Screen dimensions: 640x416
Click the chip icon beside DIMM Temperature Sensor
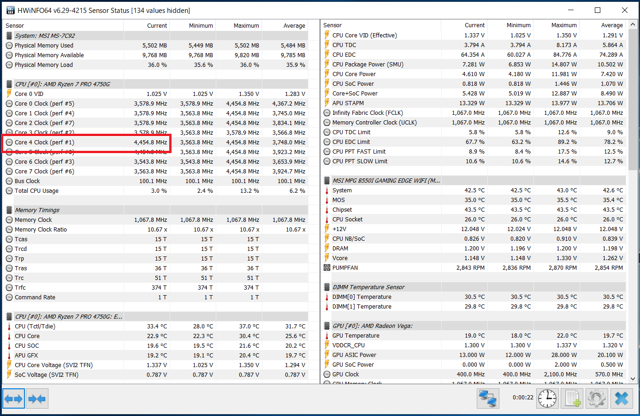point(327,287)
